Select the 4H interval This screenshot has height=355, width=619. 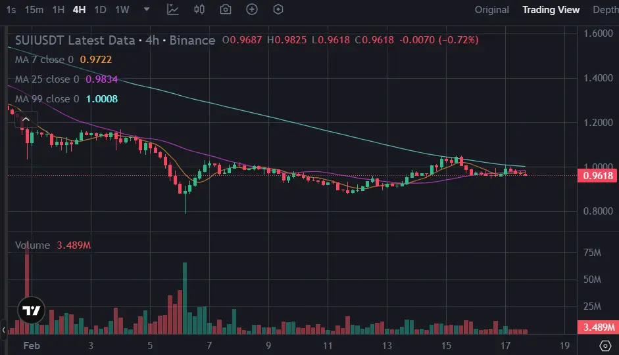pyautogui.click(x=80, y=9)
